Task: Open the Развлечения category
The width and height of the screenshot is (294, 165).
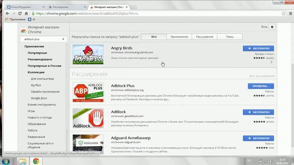Action: pyautogui.click(x=36, y=137)
